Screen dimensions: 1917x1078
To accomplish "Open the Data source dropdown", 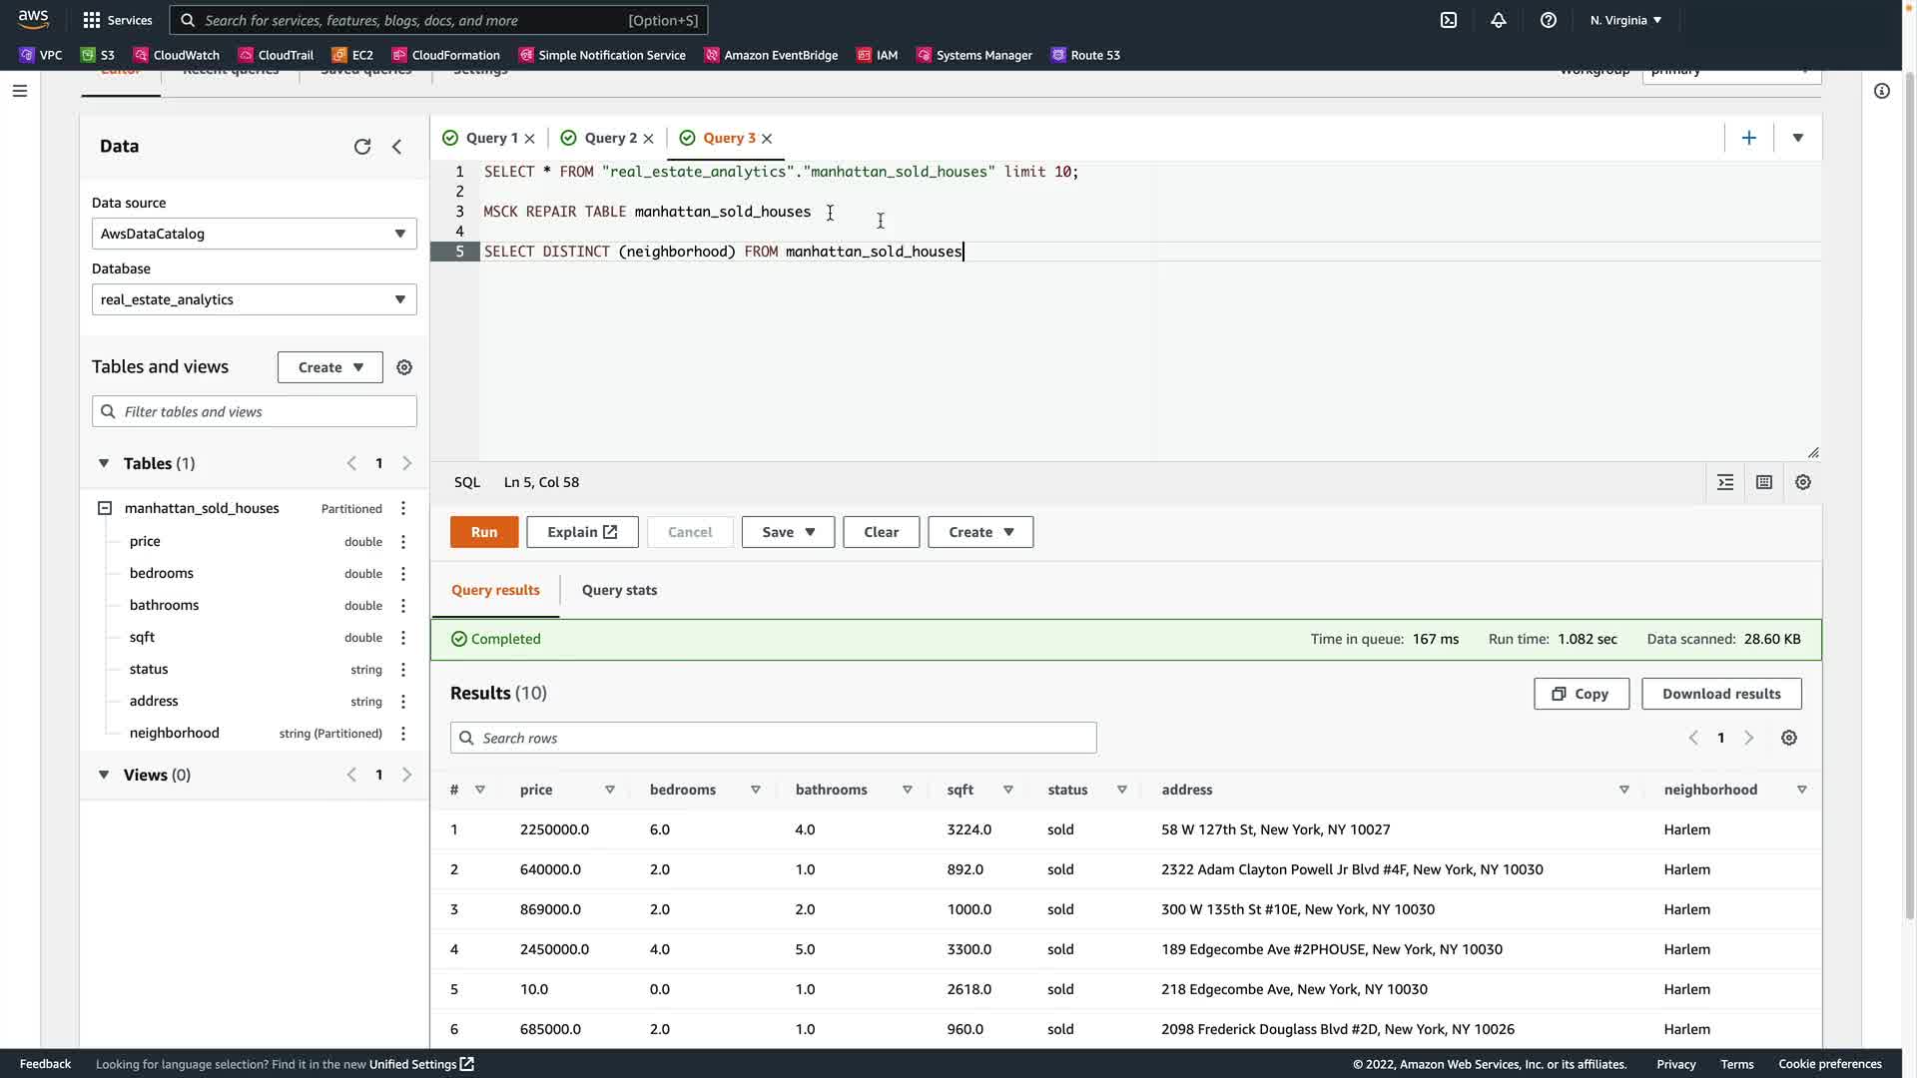I will pyautogui.click(x=254, y=234).
